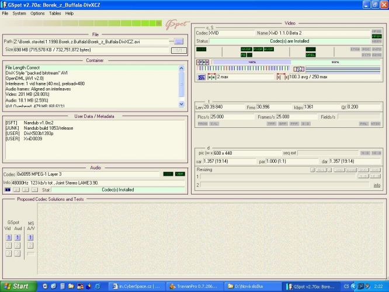
Task: Click the video 'Codec(s) are Installed' status
Action: tap(290, 41)
